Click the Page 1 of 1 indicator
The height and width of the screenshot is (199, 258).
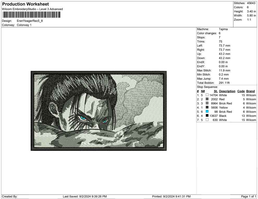(x=248, y=196)
